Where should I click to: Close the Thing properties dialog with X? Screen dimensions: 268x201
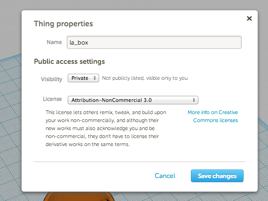tap(249, 18)
